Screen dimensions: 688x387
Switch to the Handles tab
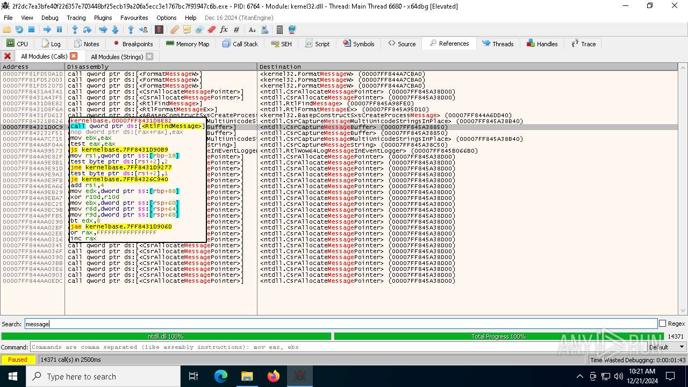(542, 44)
